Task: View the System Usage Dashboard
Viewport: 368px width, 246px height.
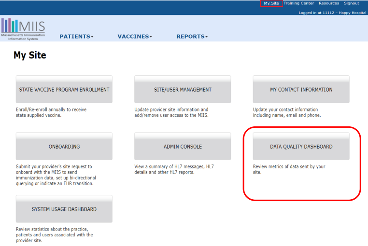Action: pyautogui.click(x=64, y=209)
